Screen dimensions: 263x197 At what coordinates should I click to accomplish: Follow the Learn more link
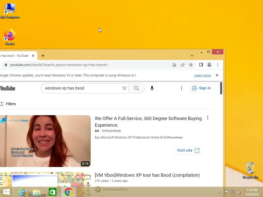[x=202, y=75]
